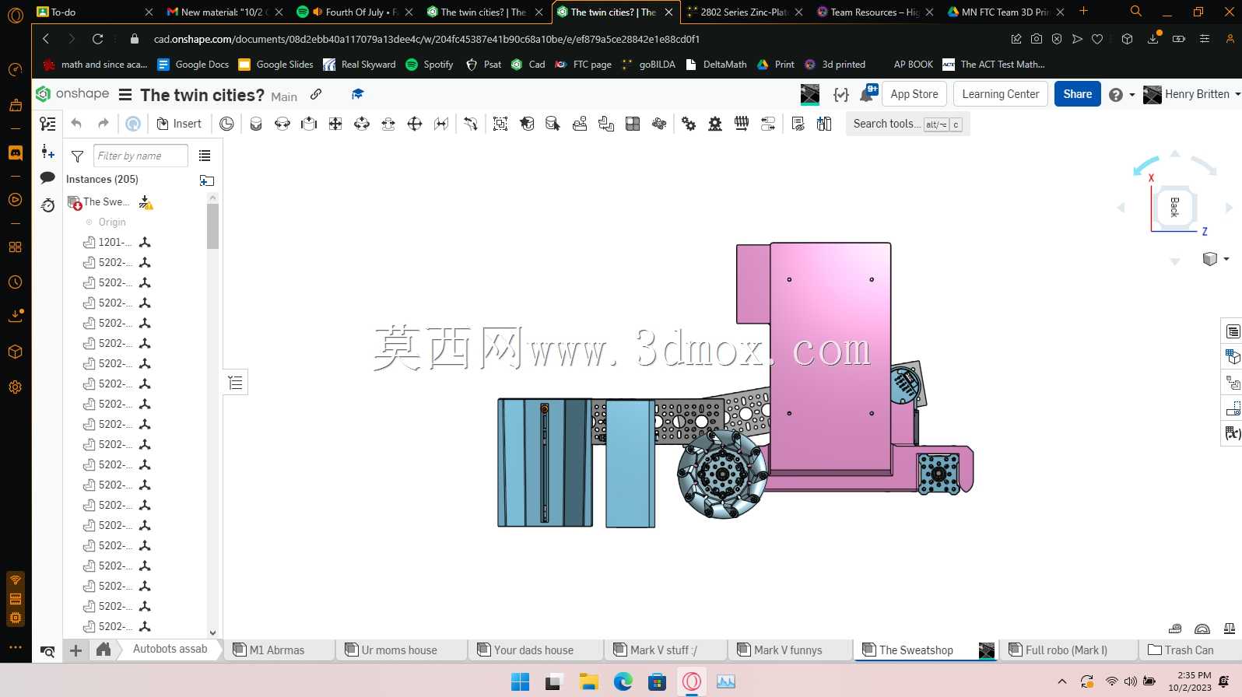Open the 5202- instance's mate connector icon below 1201-
The width and height of the screenshot is (1242, 697).
pos(145,262)
